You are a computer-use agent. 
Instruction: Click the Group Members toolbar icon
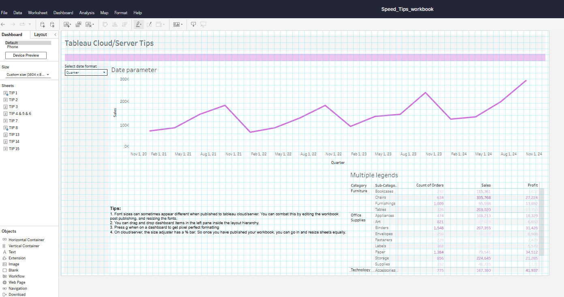149,24
